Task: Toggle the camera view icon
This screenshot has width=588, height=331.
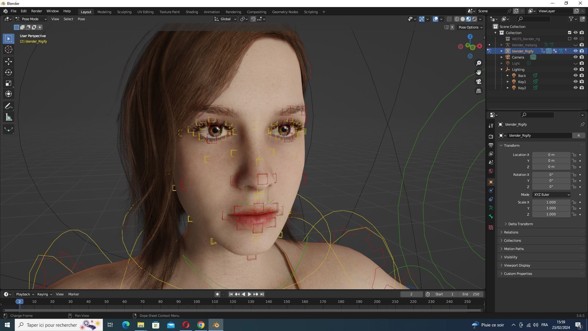Action: click(x=479, y=82)
